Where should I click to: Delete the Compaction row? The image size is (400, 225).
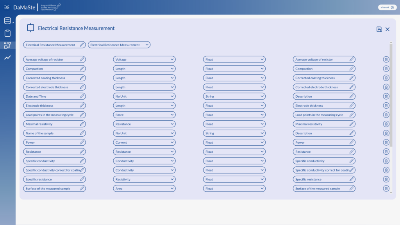[386, 69]
